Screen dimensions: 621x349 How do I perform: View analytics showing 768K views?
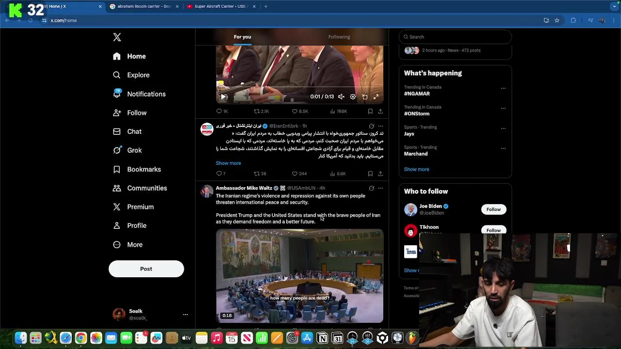tap(338, 111)
